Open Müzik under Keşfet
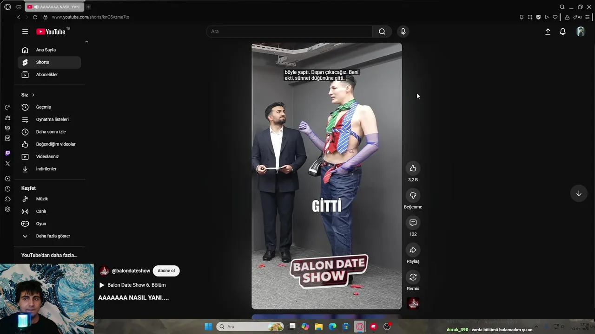This screenshot has height=334, width=595. 49,199
